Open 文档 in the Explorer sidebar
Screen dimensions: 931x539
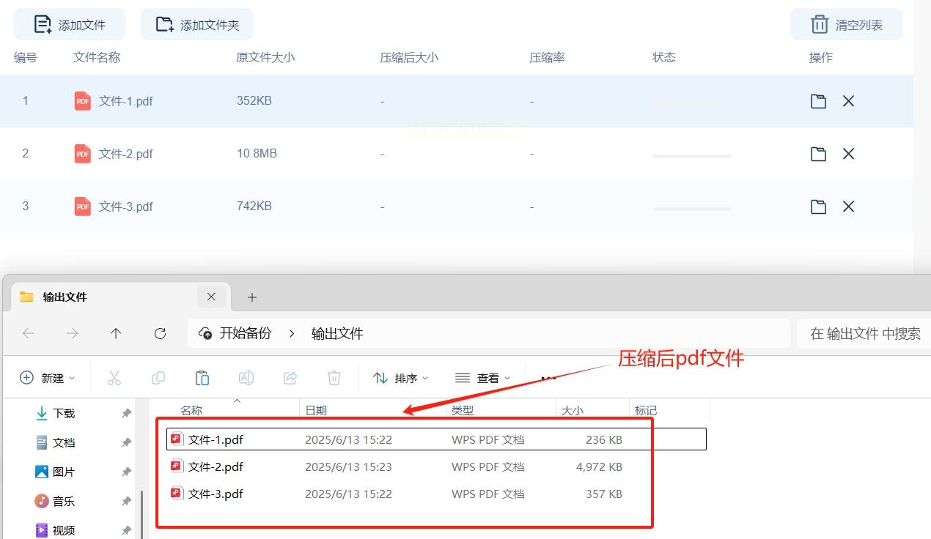point(64,442)
